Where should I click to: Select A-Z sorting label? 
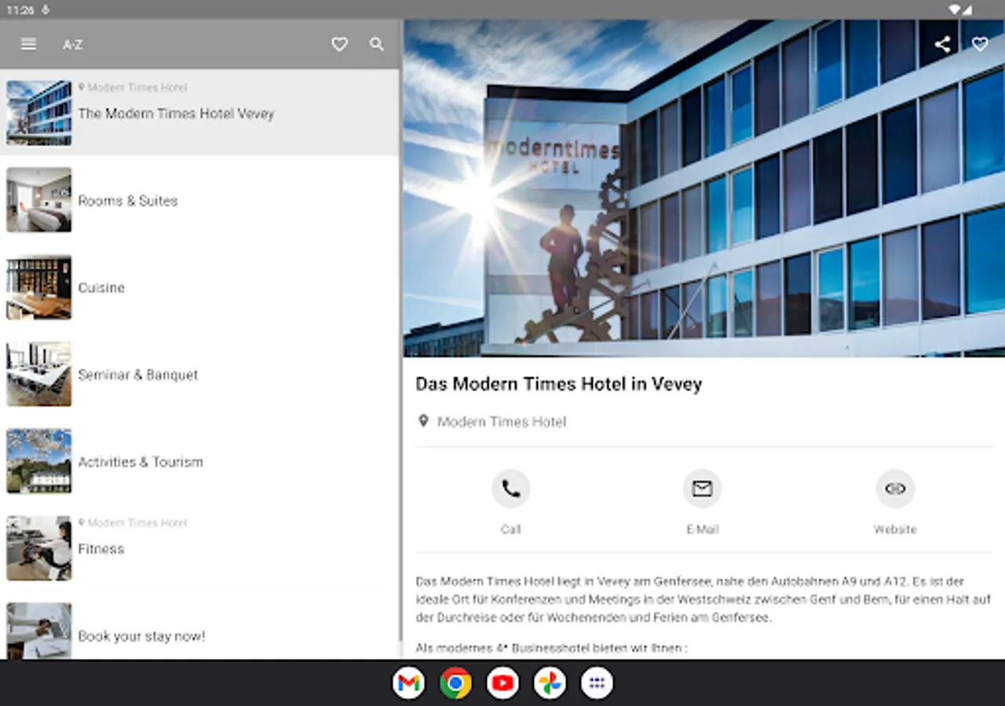(72, 45)
